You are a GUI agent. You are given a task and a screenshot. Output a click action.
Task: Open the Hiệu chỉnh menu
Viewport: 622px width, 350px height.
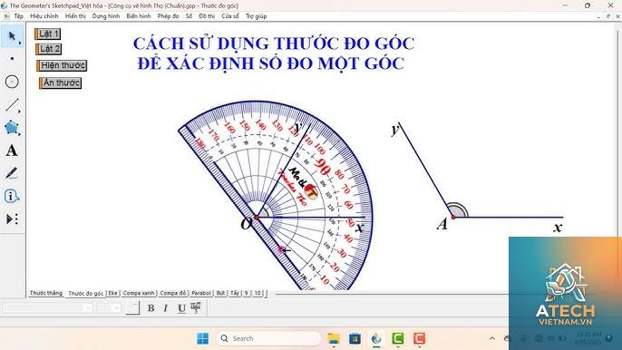(x=44, y=16)
